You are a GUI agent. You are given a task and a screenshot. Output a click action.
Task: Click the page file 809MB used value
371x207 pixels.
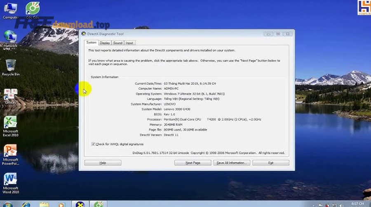185,129
